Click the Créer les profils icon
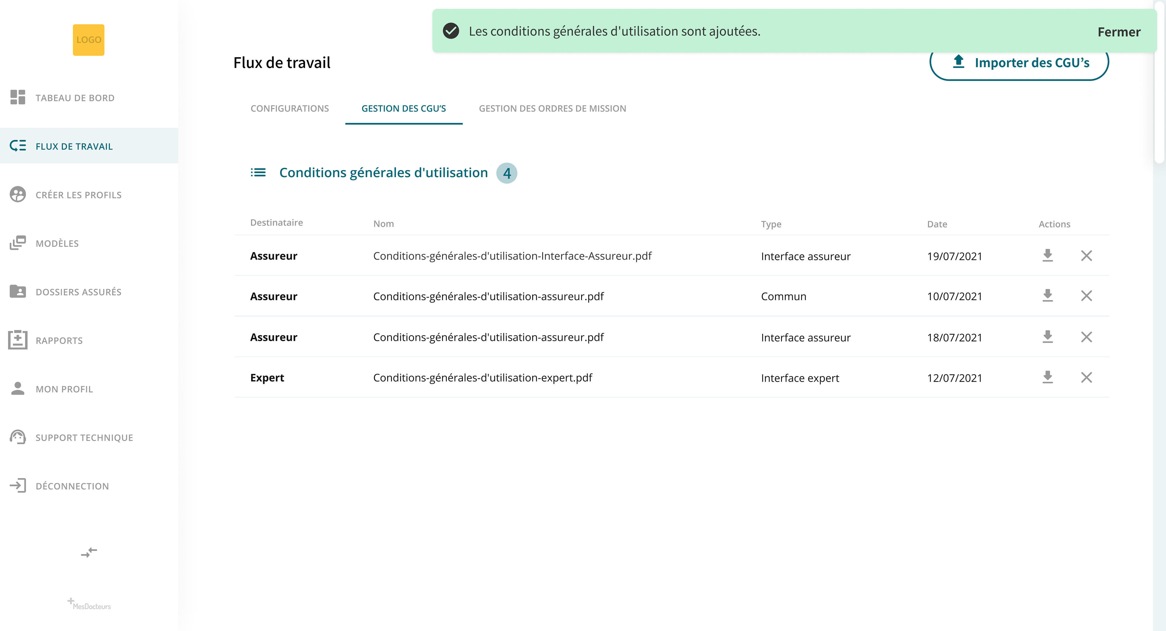The image size is (1166, 631). click(18, 194)
